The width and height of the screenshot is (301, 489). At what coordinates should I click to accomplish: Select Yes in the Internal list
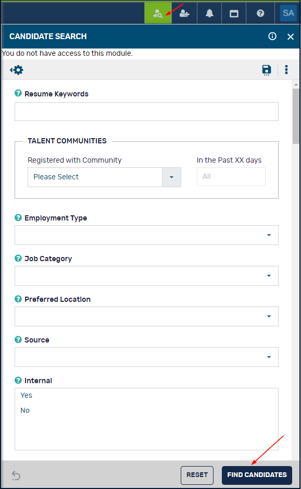(x=27, y=395)
